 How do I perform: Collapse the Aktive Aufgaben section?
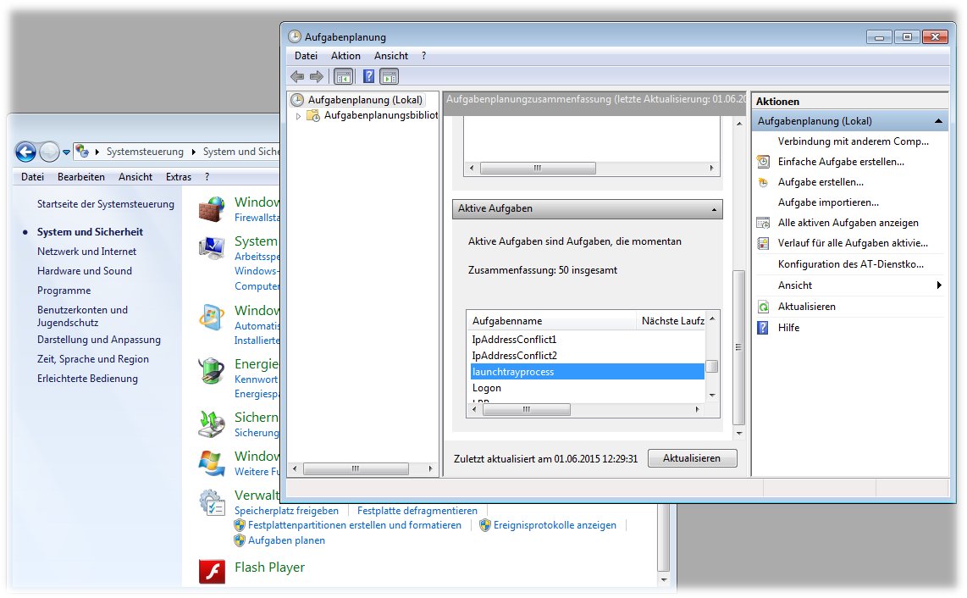pyautogui.click(x=714, y=208)
